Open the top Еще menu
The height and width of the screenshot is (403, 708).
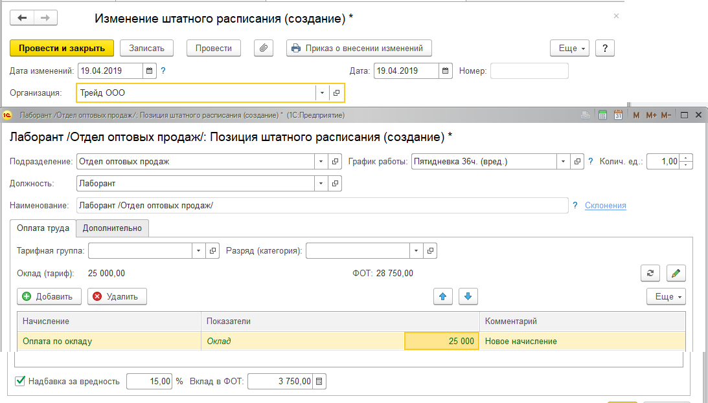569,48
